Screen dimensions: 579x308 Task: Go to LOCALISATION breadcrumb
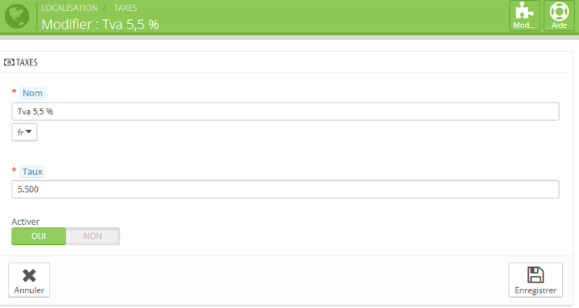69,8
